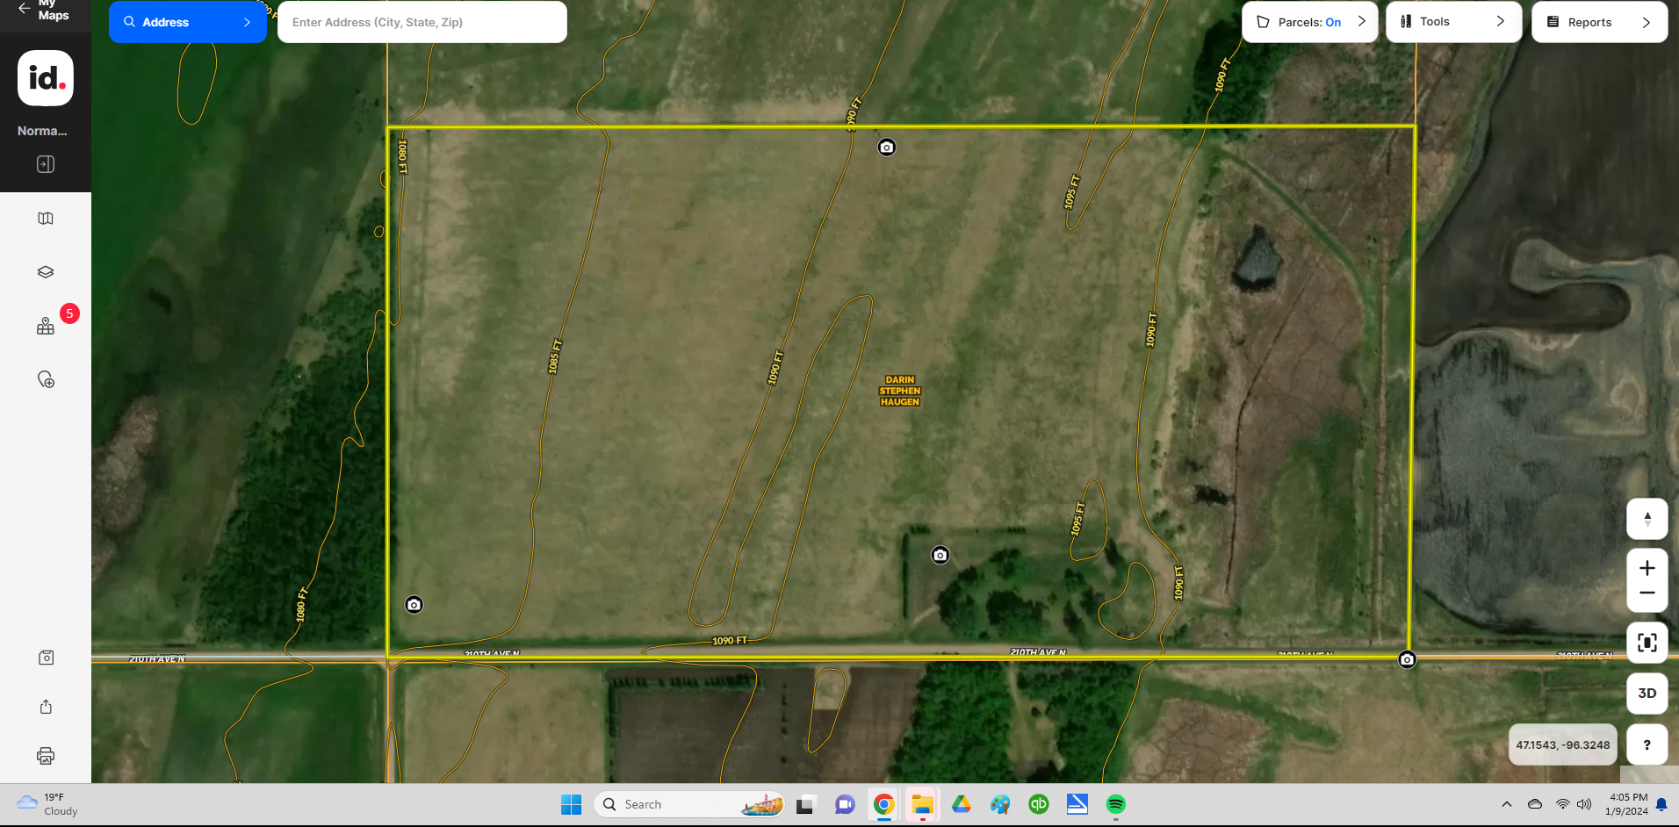Screen dimensions: 1679x827
Task: Click the Enter Address search field
Action: [x=422, y=22]
